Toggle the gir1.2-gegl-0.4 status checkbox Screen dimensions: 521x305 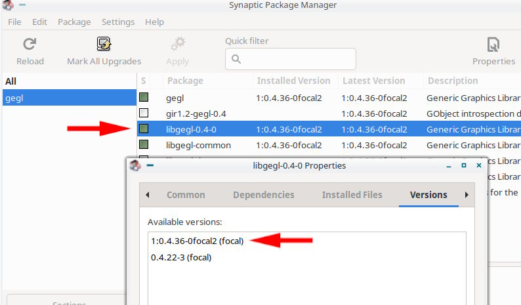click(x=144, y=113)
